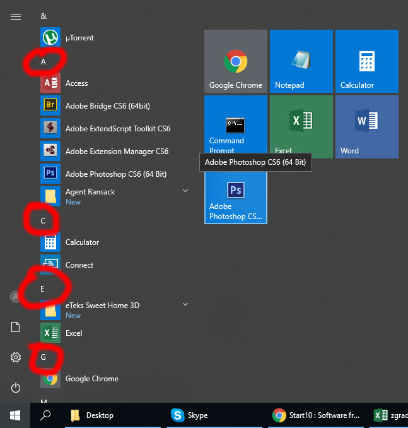Open the hamburger menu at top left

point(16,16)
